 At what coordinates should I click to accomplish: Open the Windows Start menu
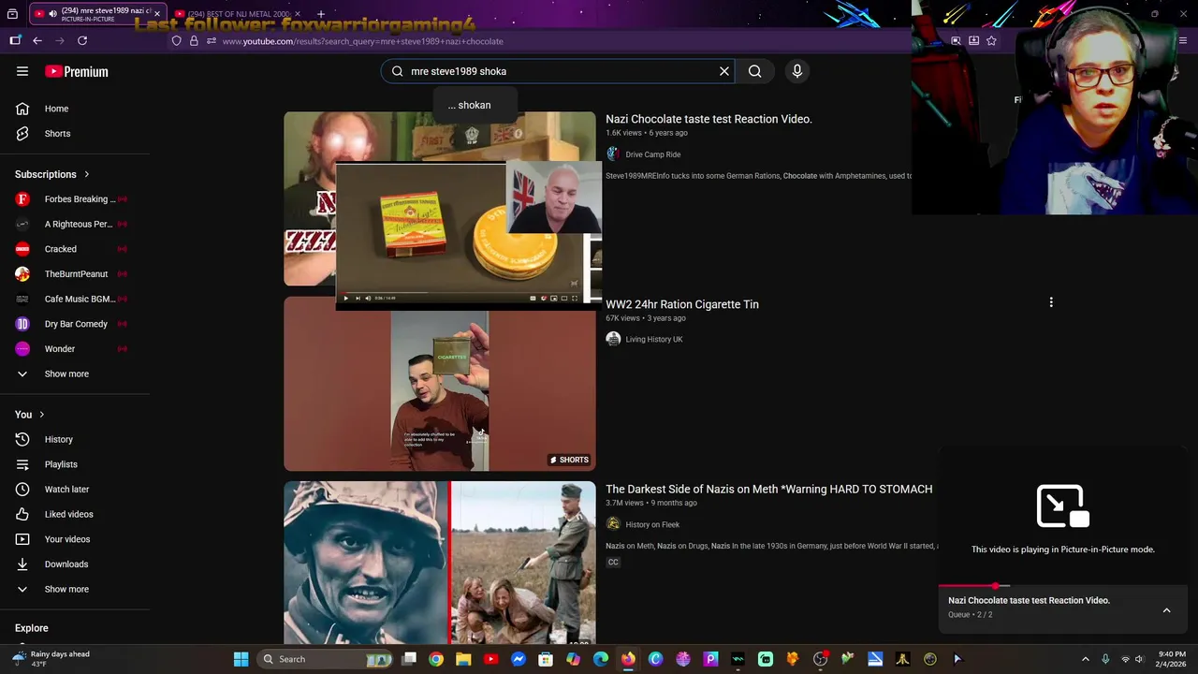[241, 659]
